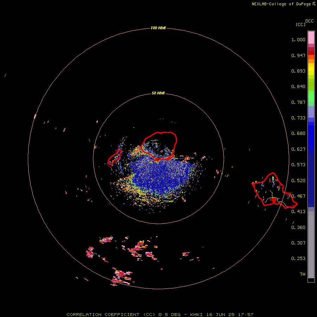This screenshot has height=317, width=317.
Task: Click the Correlation Coefficient KHKI caption text
Action: coord(160,315)
